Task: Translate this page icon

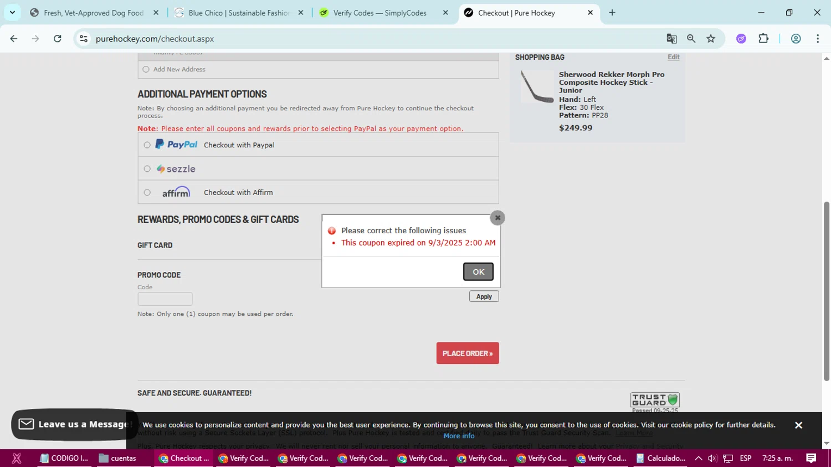Action: (x=671, y=39)
